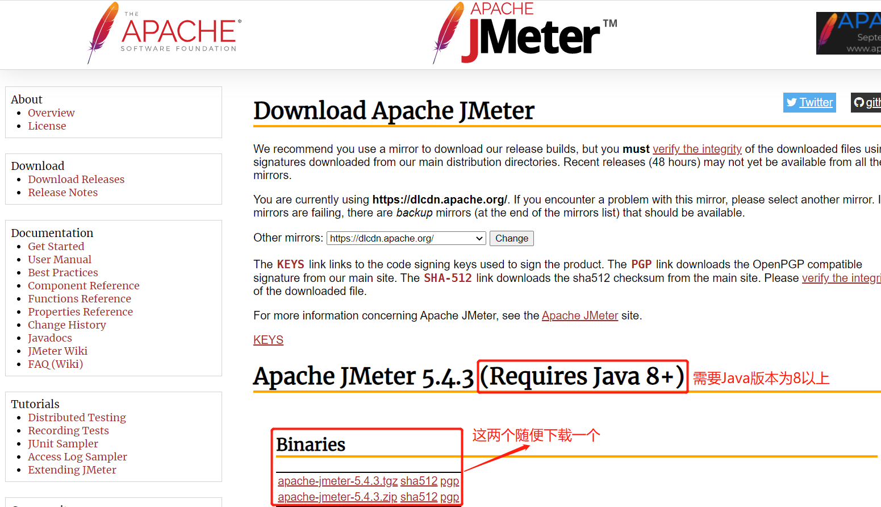Expand the Other mirrors dropdown

pos(406,238)
